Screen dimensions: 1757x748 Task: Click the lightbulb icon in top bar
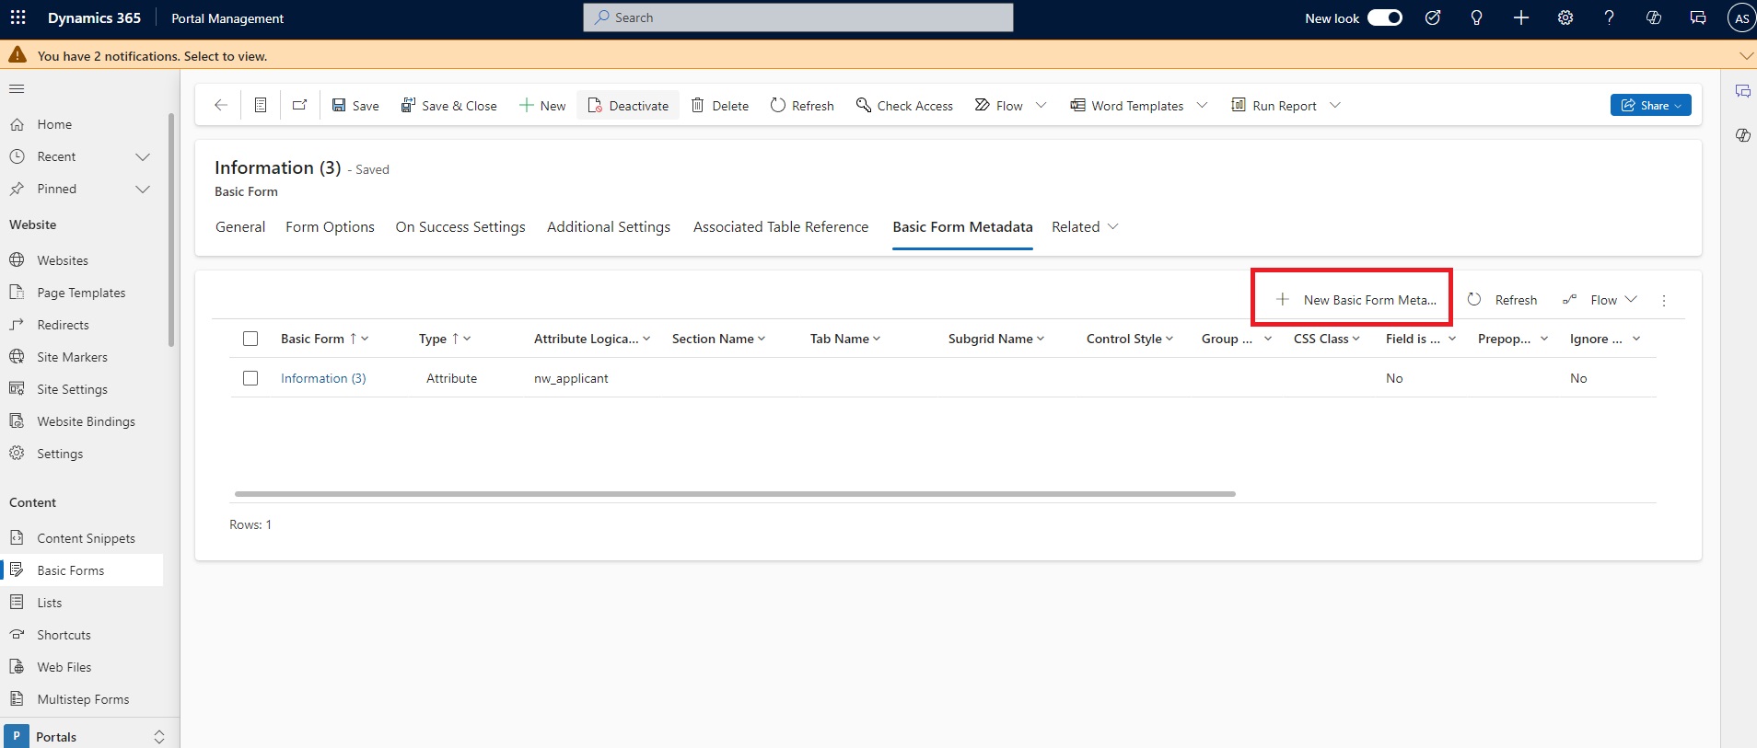tap(1476, 17)
